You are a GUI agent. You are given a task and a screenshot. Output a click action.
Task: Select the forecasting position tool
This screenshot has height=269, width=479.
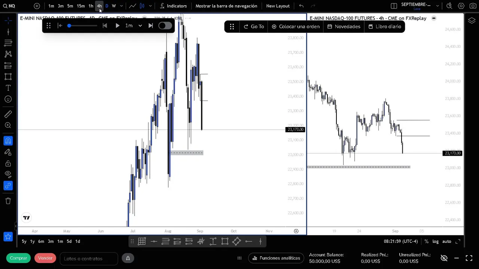coord(8,65)
